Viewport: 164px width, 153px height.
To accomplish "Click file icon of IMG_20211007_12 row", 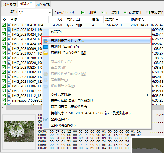I will pyautogui.click(x=9, y=81).
